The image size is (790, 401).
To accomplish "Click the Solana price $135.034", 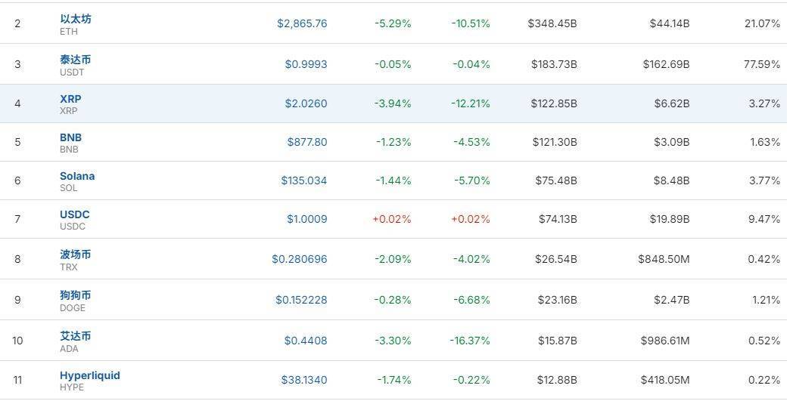I will [304, 180].
